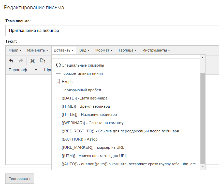Open the Инструменты menu
Image resolution: width=219 pixels, height=188 pixels.
pyautogui.click(x=156, y=50)
